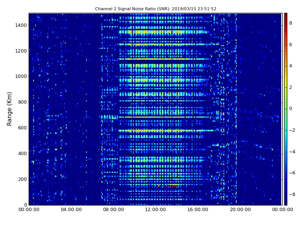Screen dimensions: 302x227
Task: Click the 200 range tick label
Action: point(22,179)
